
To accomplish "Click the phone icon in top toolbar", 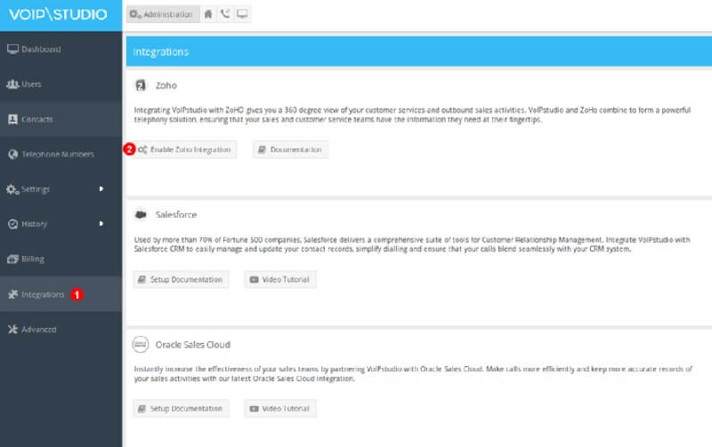I will click(224, 15).
